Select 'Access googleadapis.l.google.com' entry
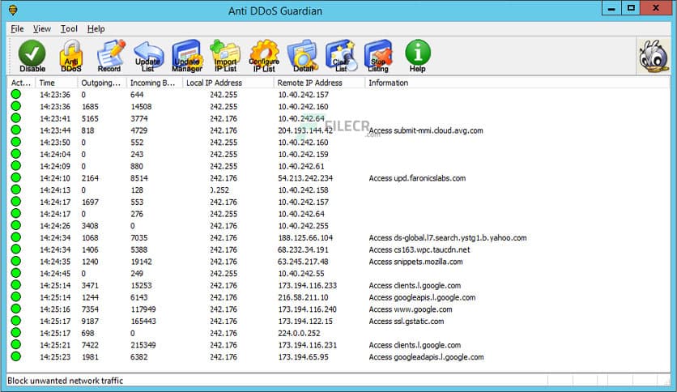This screenshot has height=392, width=677. click(426, 357)
